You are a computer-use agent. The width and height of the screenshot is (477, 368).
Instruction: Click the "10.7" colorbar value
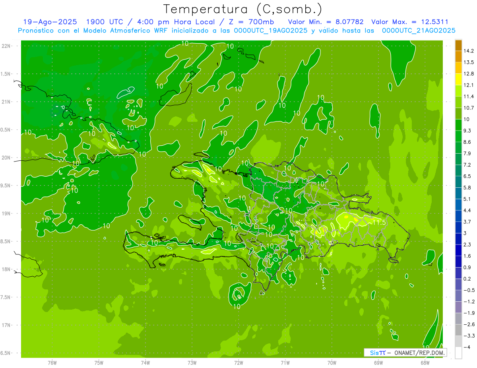pos(469,108)
